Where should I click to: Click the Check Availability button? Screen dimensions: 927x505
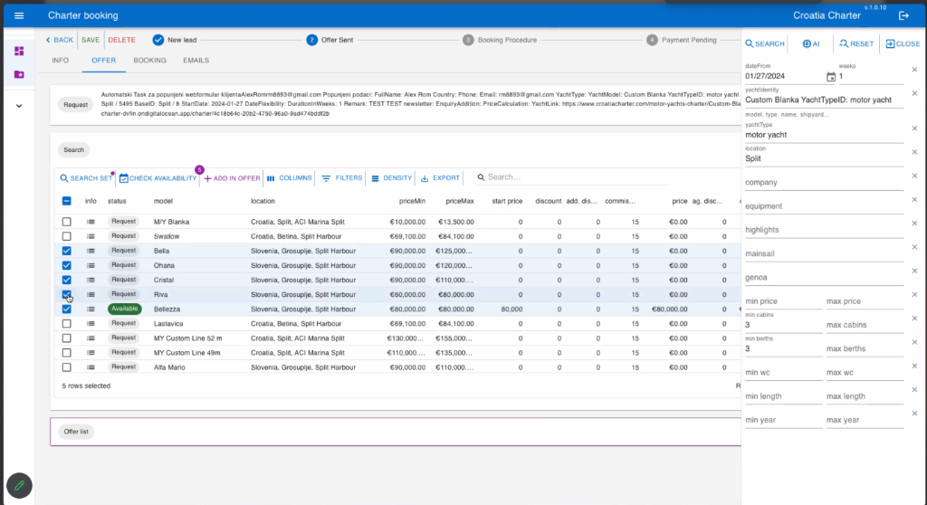coord(158,178)
